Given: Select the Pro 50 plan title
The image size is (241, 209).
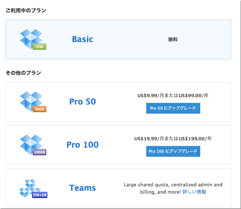Looking at the screenshot, I should click(x=83, y=102).
